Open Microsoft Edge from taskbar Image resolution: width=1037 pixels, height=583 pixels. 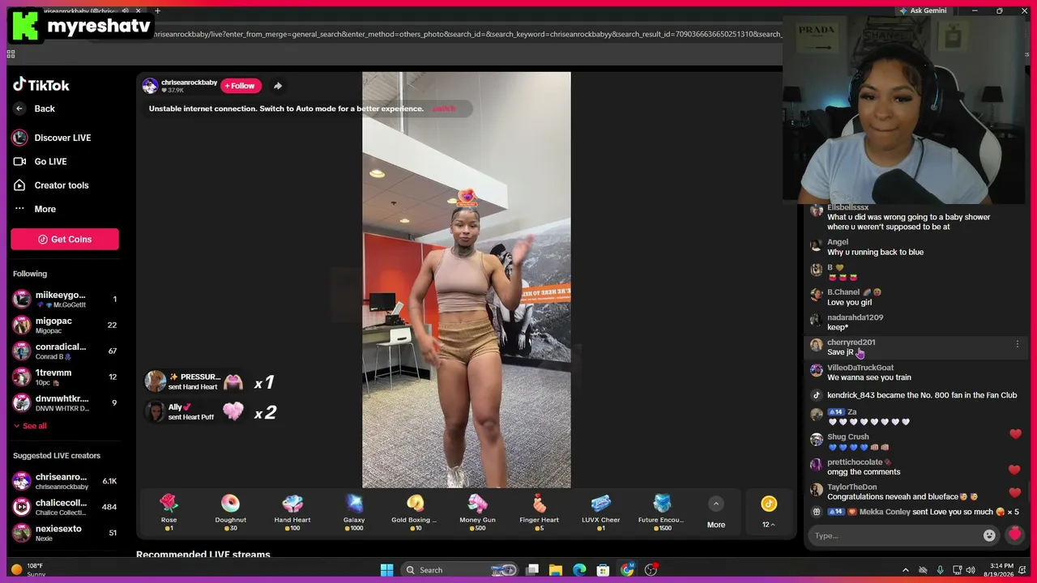579,570
